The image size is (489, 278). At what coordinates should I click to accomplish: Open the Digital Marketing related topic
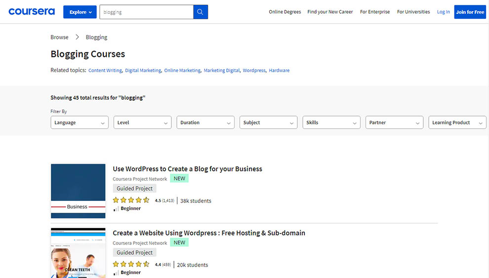tap(143, 71)
